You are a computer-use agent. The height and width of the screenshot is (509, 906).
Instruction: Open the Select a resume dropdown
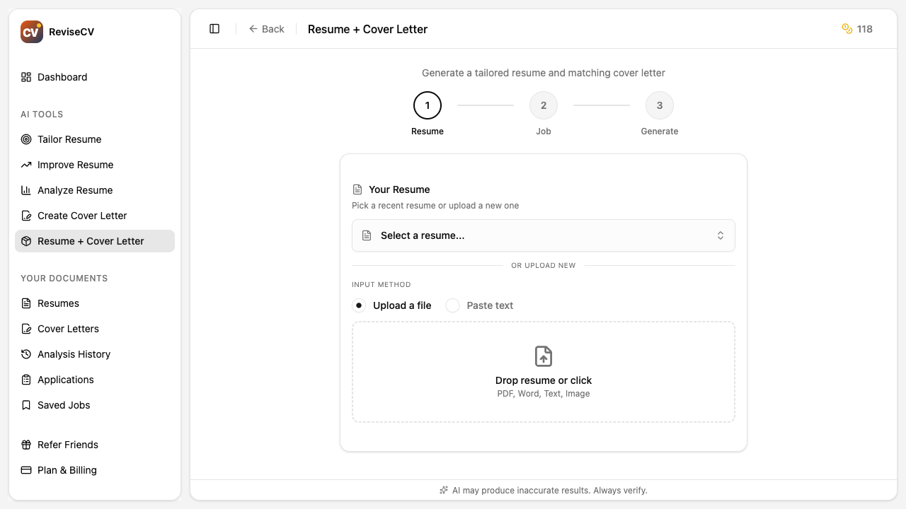pyautogui.click(x=544, y=235)
